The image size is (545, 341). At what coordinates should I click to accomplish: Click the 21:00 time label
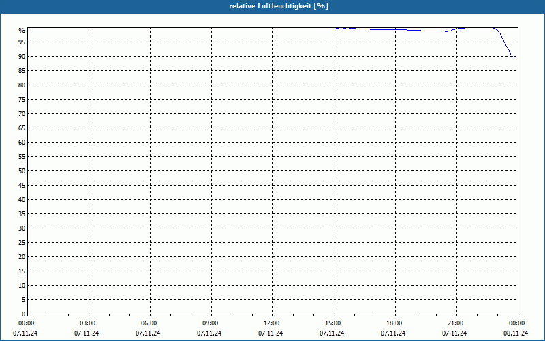455,323
